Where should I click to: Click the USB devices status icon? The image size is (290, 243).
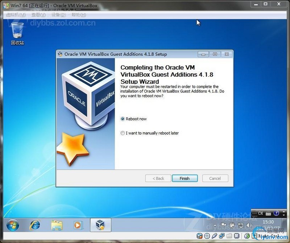coord(214,236)
